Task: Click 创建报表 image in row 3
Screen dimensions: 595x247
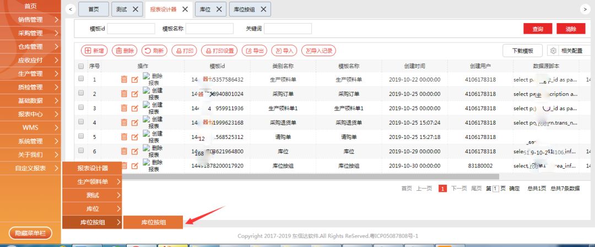Action: tap(153, 108)
